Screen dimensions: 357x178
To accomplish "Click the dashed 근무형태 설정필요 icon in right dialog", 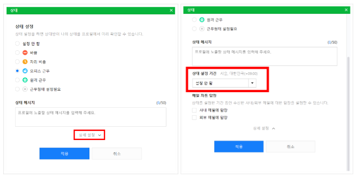I will click(x=202, y=29).
